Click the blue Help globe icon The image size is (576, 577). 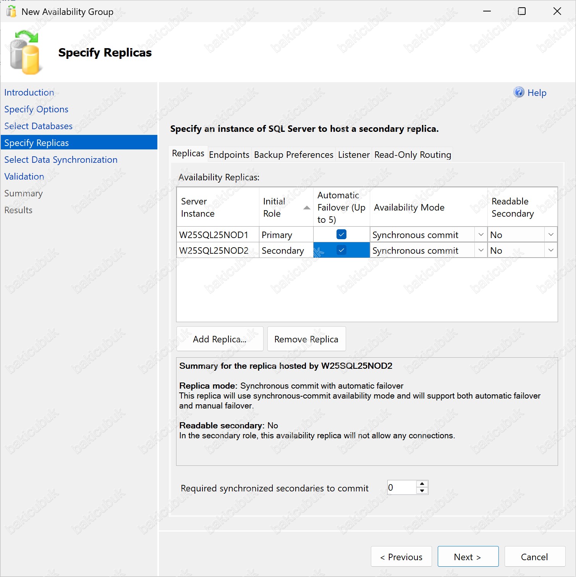tap(518, 92)
